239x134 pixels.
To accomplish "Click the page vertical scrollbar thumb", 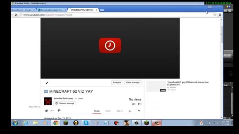I will (221, 34).
